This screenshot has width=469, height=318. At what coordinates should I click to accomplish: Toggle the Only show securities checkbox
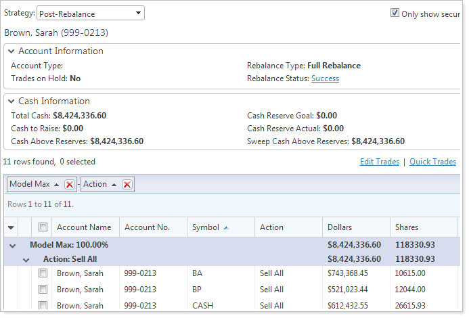395,13
